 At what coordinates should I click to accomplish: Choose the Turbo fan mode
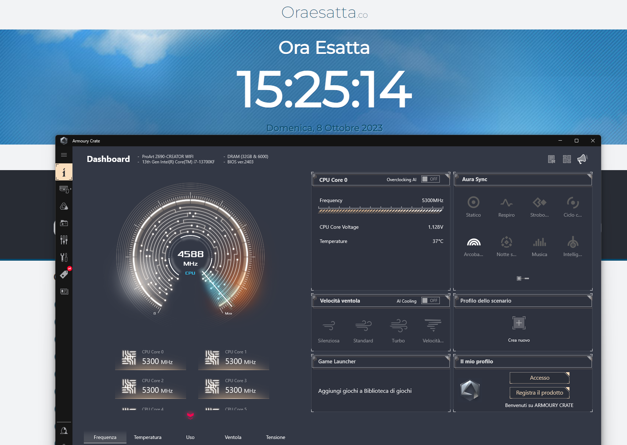(398, 331)
